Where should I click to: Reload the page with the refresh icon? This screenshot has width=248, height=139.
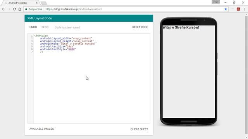14,9
